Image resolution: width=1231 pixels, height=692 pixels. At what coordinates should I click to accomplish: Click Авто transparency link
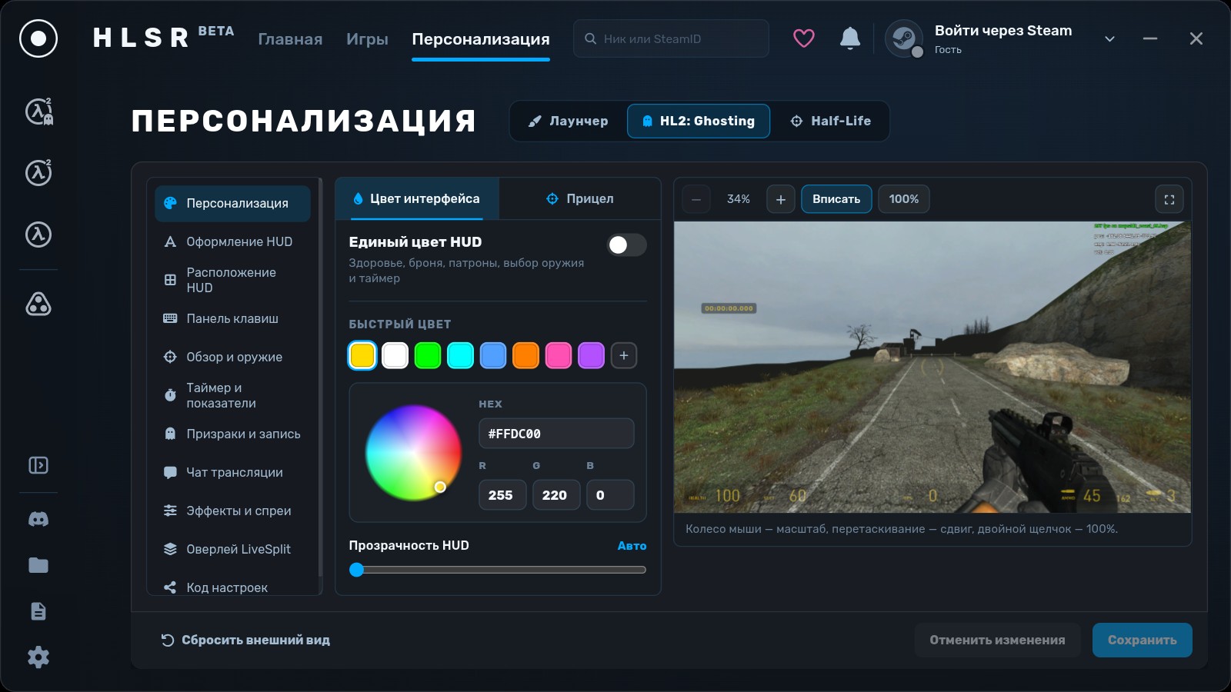tap(632, 546)
